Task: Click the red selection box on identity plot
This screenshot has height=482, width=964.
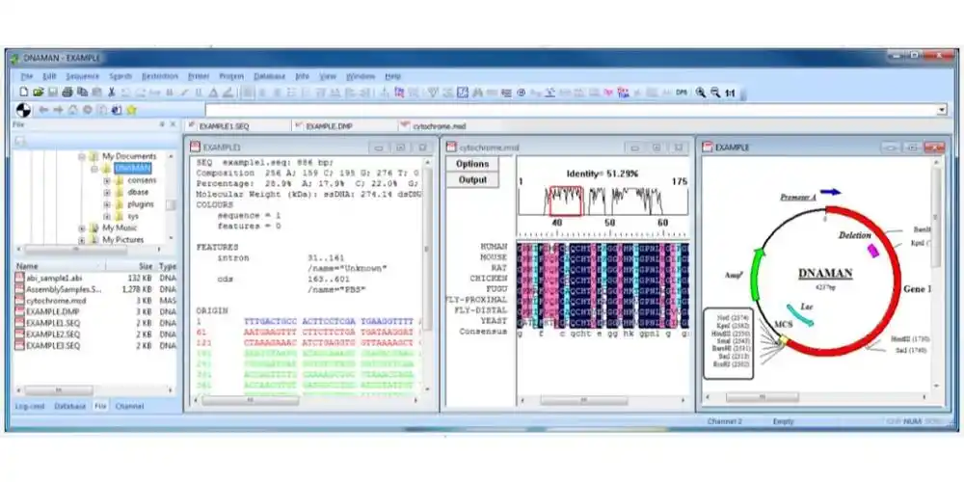Action: pyautogui.click(x=566, y=201)
